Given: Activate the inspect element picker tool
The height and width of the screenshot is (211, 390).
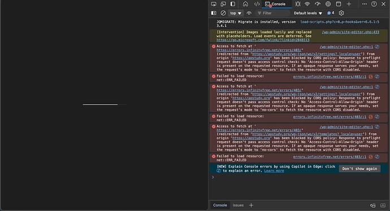Looking at the screenshot, I should [214, 4].
